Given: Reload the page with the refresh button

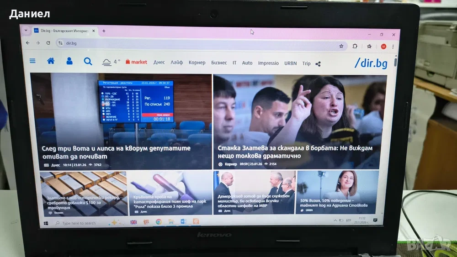Looking at the screenshot, I should click(48, 43).
